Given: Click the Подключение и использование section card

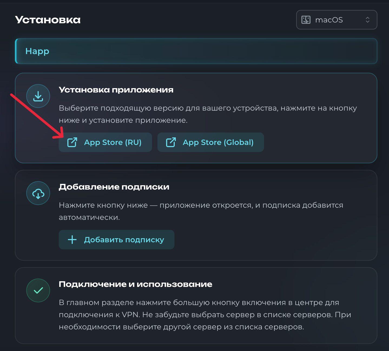Looking at the screenshot, I should tap(197, 306).
